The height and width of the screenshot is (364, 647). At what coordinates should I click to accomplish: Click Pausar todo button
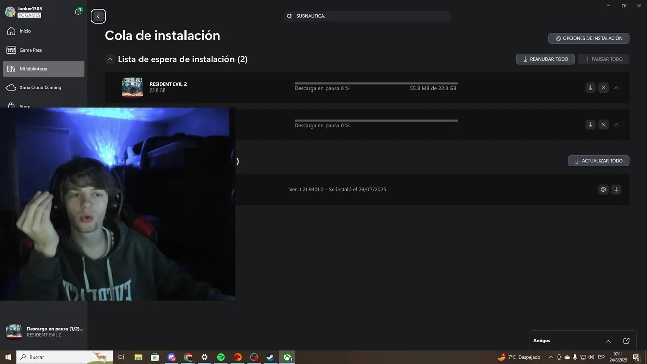click(x=604, y=59)
